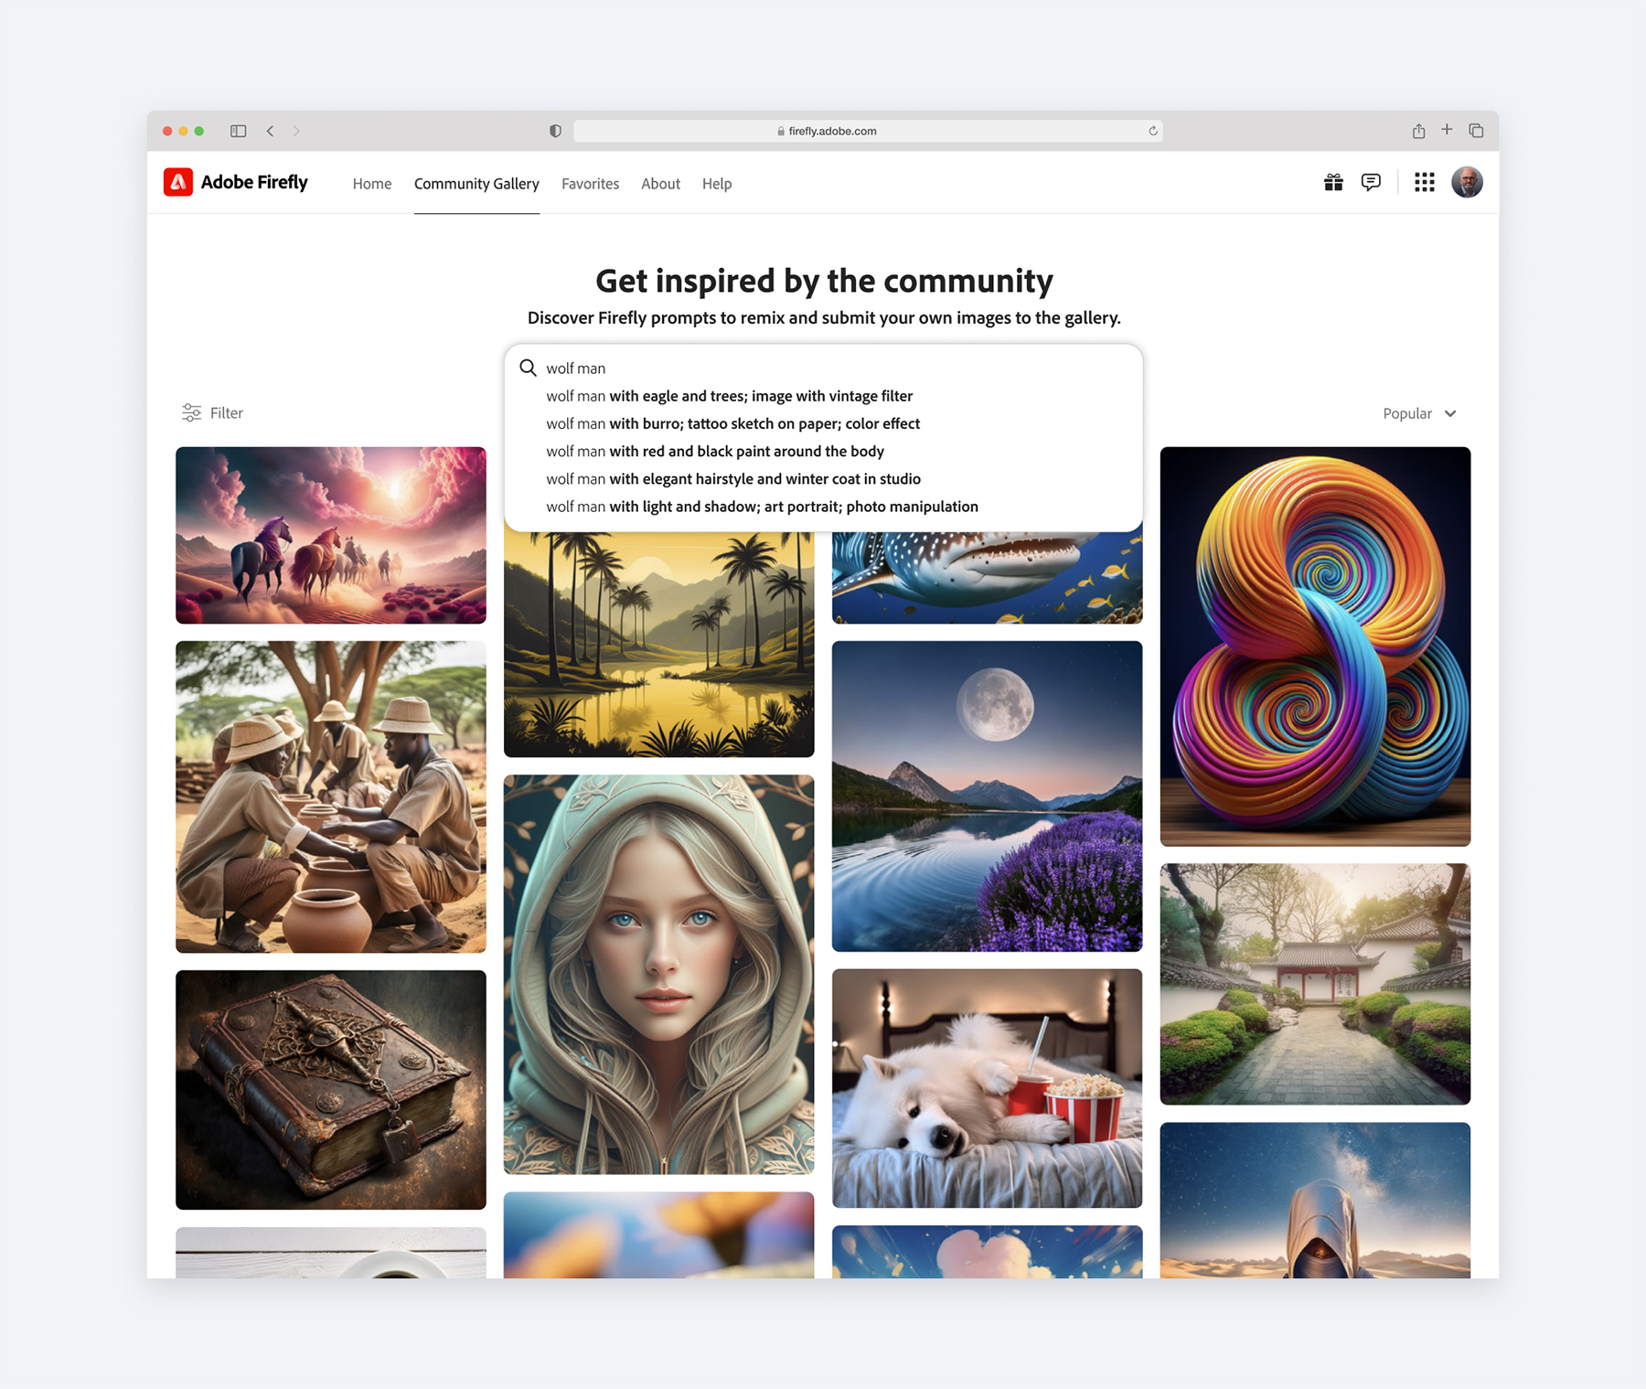
Task: Open the colorful spiral sculpture thumbnail
Action: 1315,646
